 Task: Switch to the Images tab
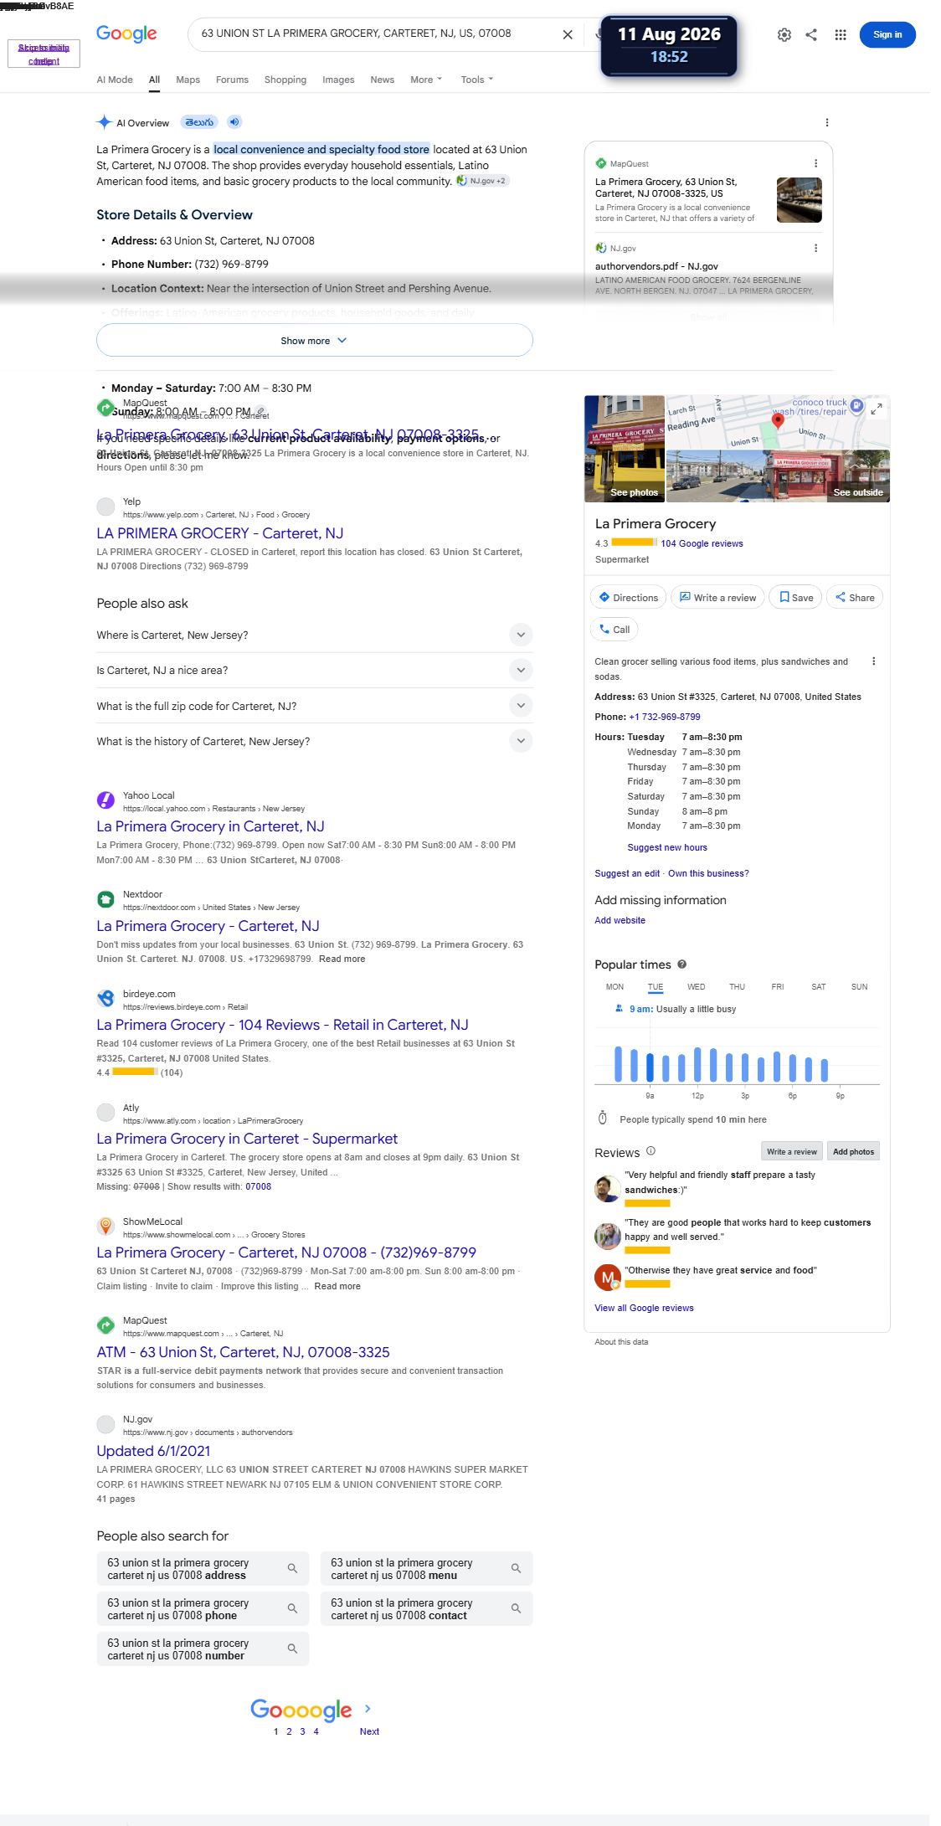(338, 80)
